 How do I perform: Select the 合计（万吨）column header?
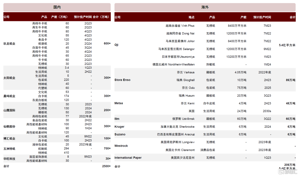(101, 17)
